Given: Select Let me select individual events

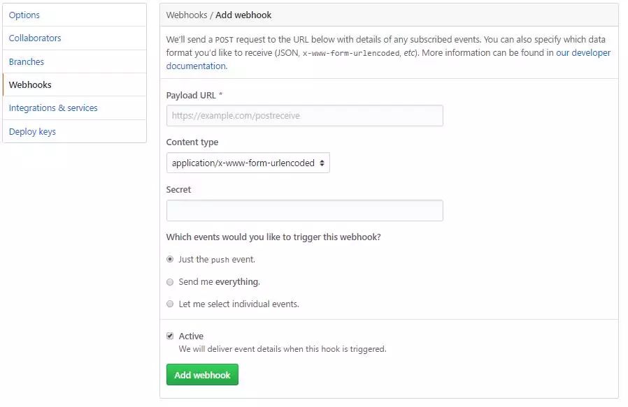Looking at the screenshot, I should pos(170,304).
